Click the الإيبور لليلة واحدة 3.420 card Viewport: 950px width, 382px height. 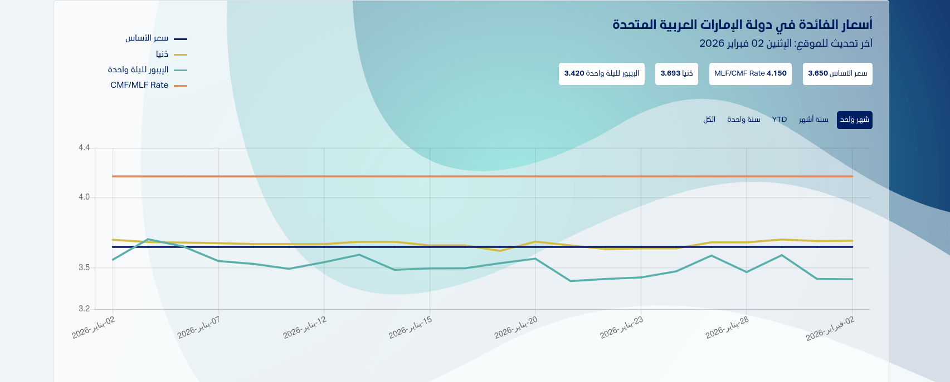[601, 73]
